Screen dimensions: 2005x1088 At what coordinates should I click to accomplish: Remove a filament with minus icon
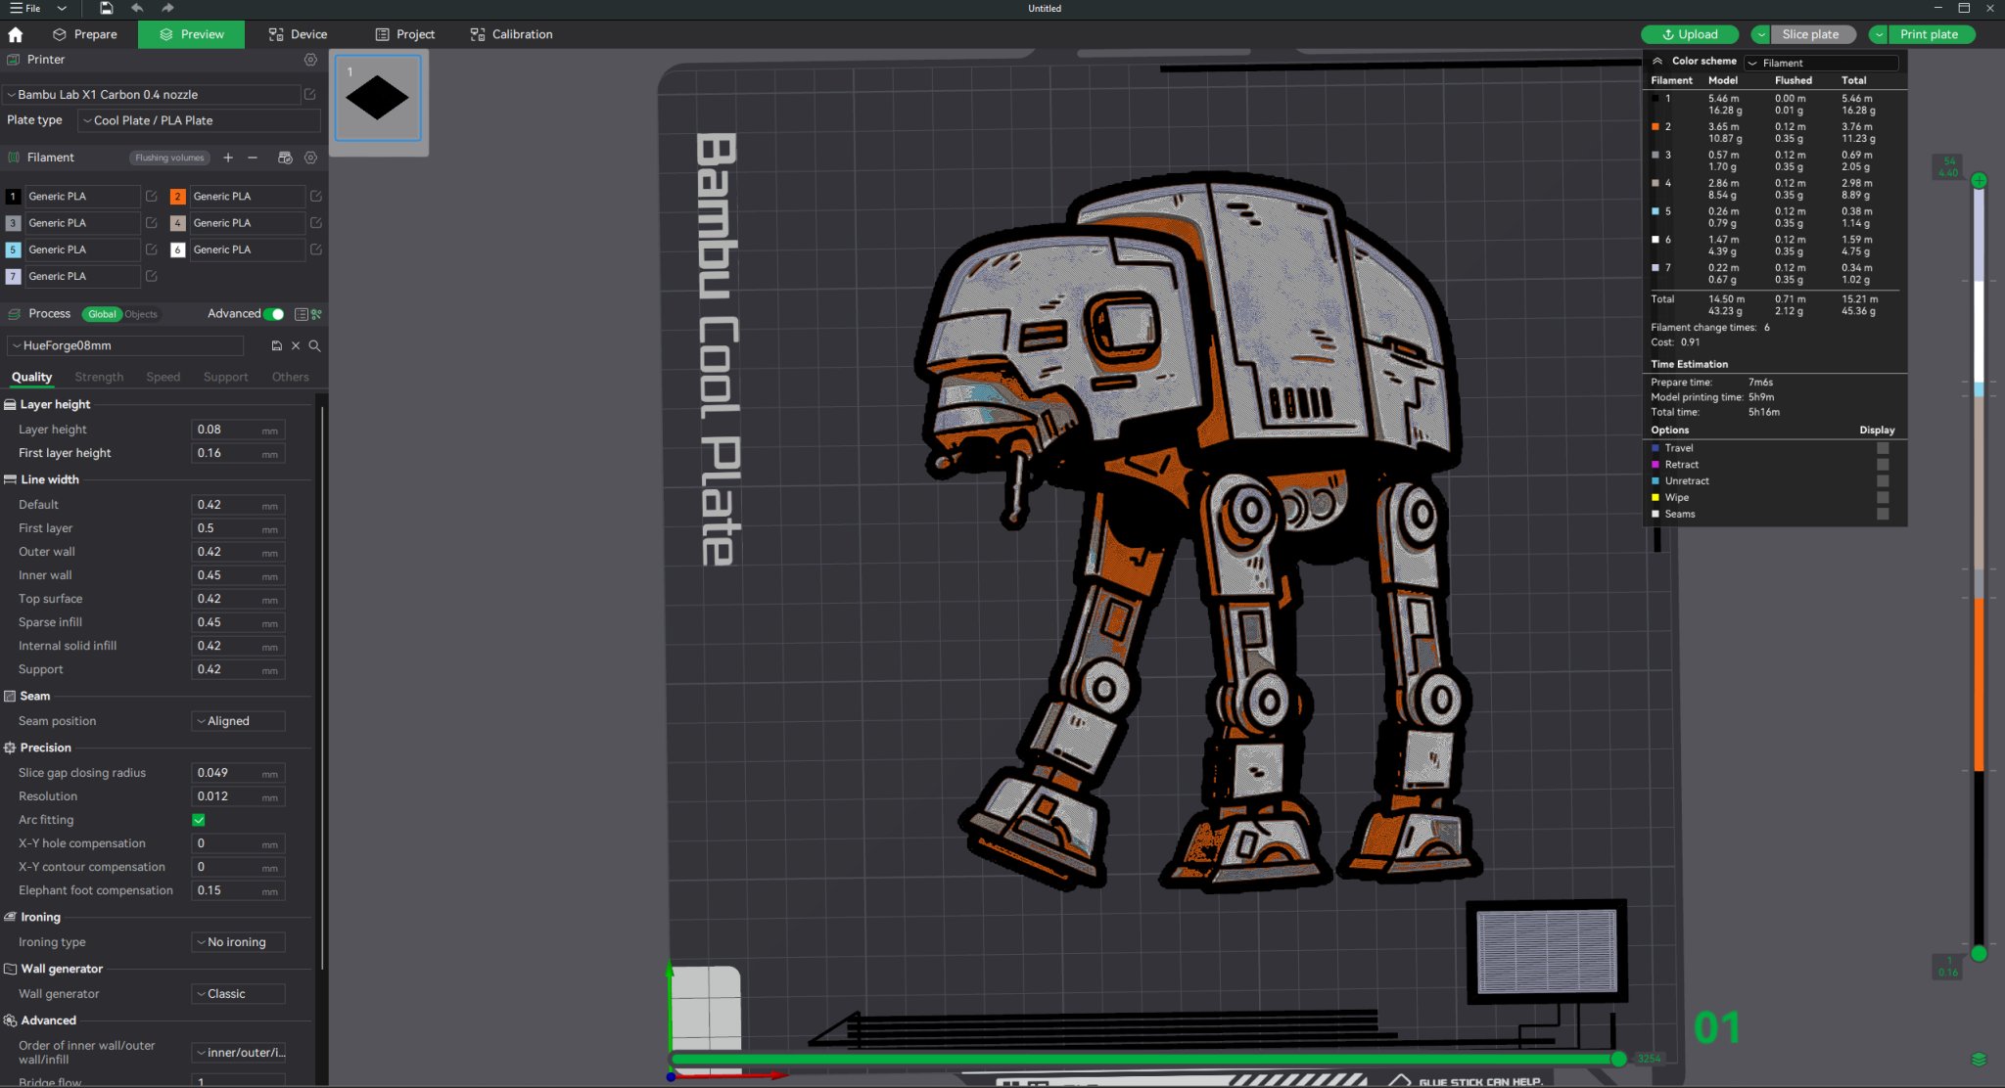click(x=253, y=158)
